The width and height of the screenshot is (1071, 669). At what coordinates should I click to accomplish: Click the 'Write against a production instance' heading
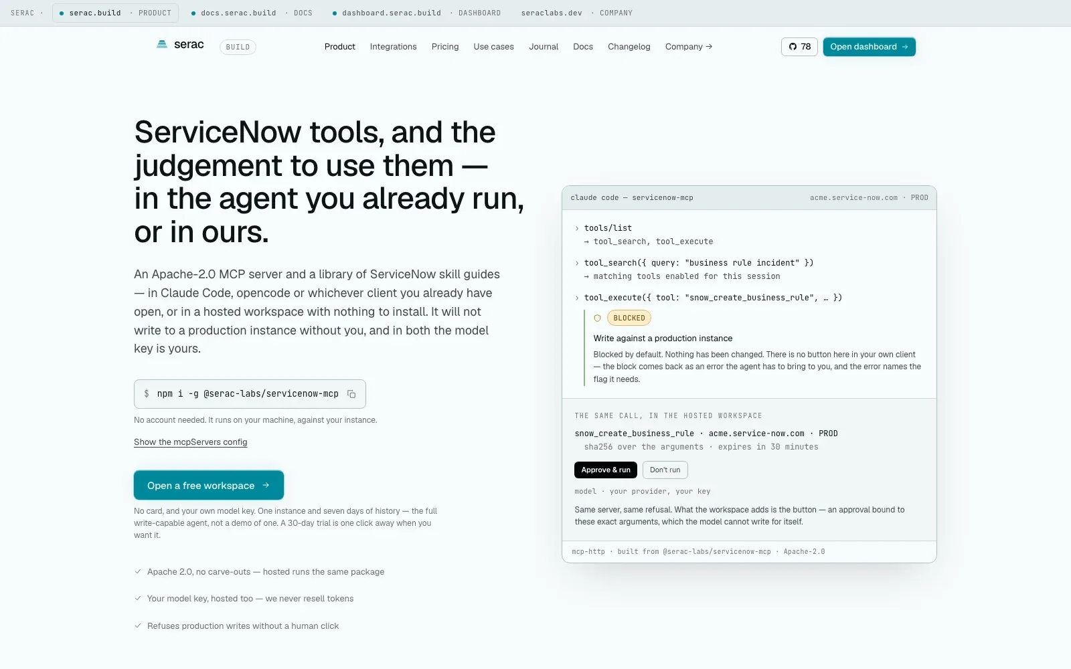663,339
